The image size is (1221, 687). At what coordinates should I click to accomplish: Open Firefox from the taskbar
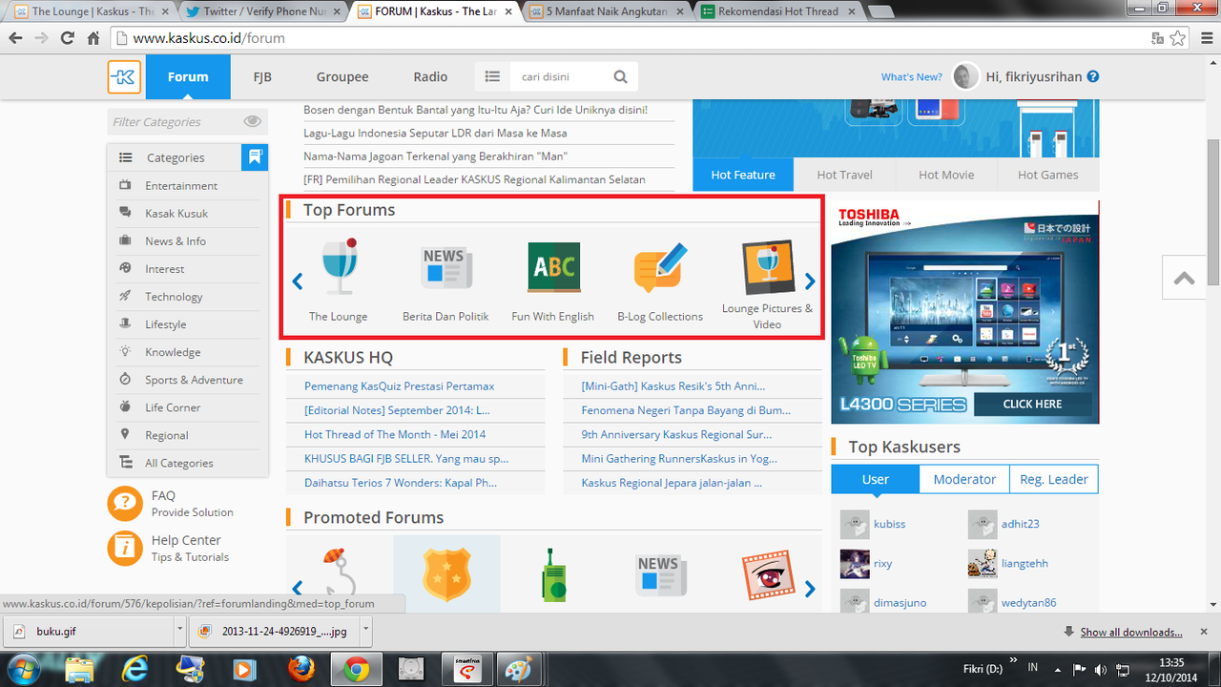pyautogui.click(x=301, y=668)
